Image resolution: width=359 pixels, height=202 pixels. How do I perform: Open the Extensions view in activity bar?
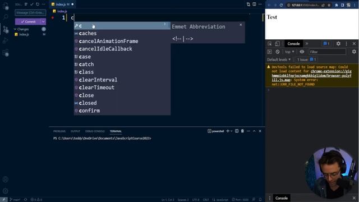[x=6, y=53]
